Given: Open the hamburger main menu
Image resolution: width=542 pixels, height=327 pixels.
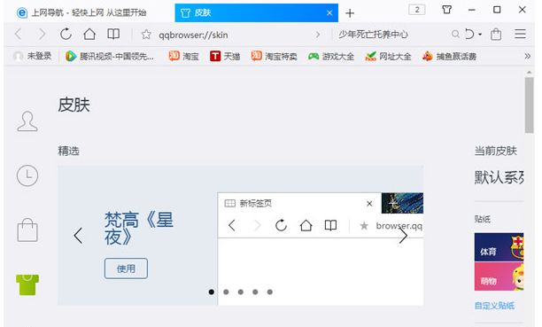Looking at the screenshot, I should coord(520,34).
